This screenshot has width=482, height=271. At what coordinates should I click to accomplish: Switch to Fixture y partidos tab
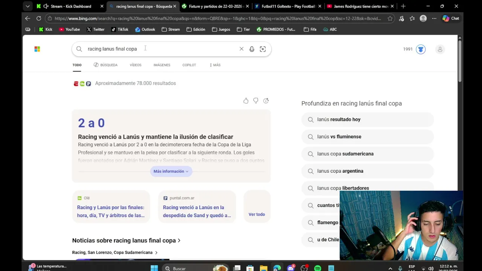click(216, 6)
